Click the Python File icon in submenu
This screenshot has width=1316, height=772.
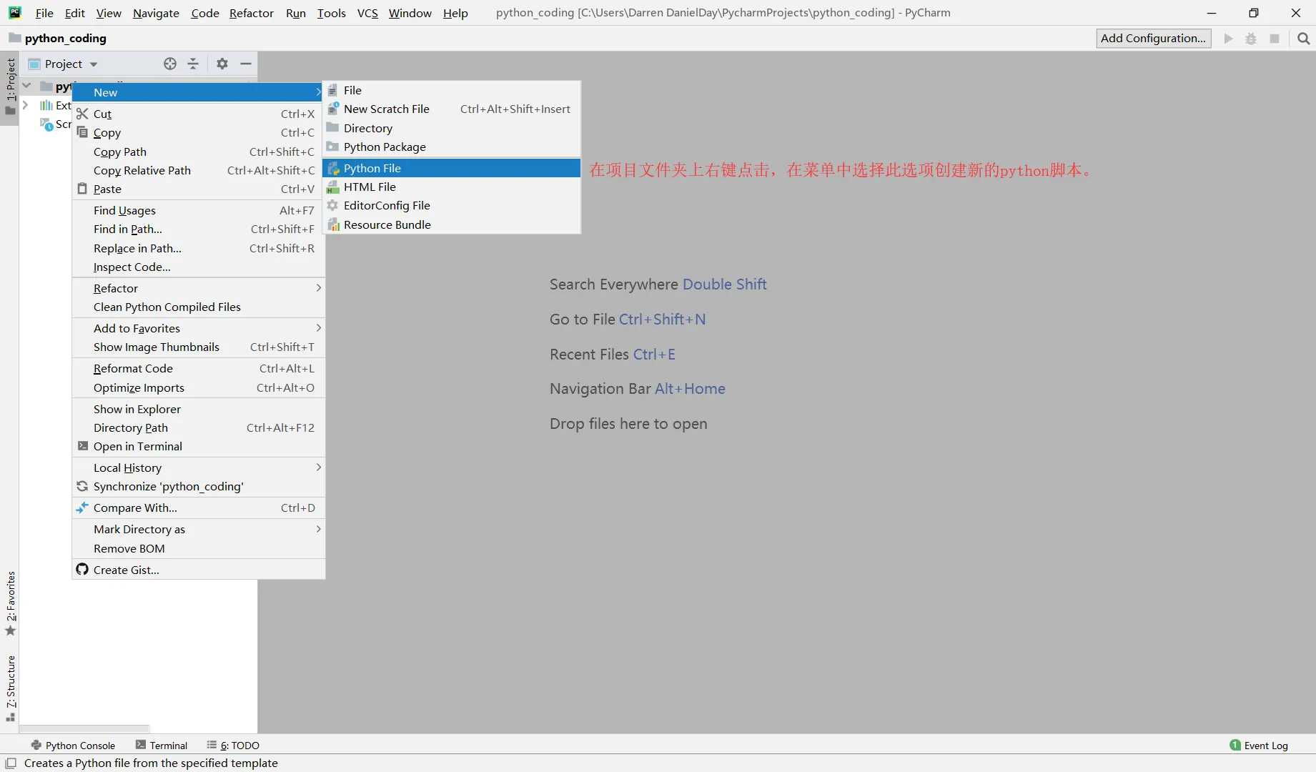333,168
